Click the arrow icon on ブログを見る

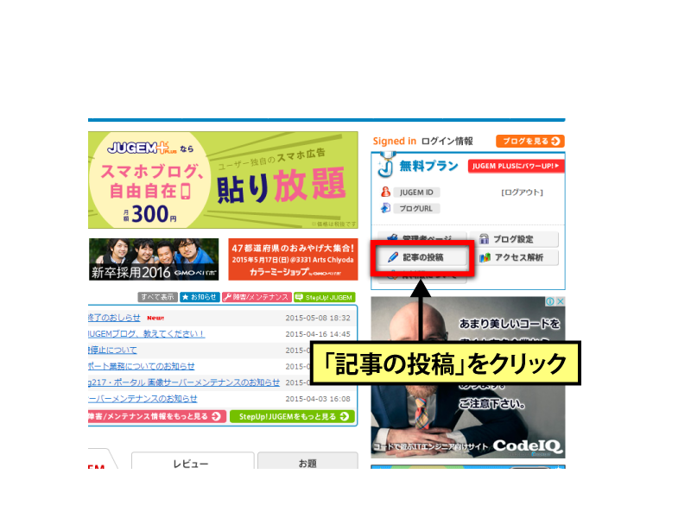click(556, 141)
